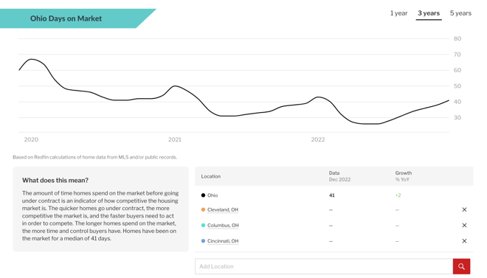Remove Columbus, OH with its X icon
This screenshot has height=278, width=487.
[x=464, y=225]
